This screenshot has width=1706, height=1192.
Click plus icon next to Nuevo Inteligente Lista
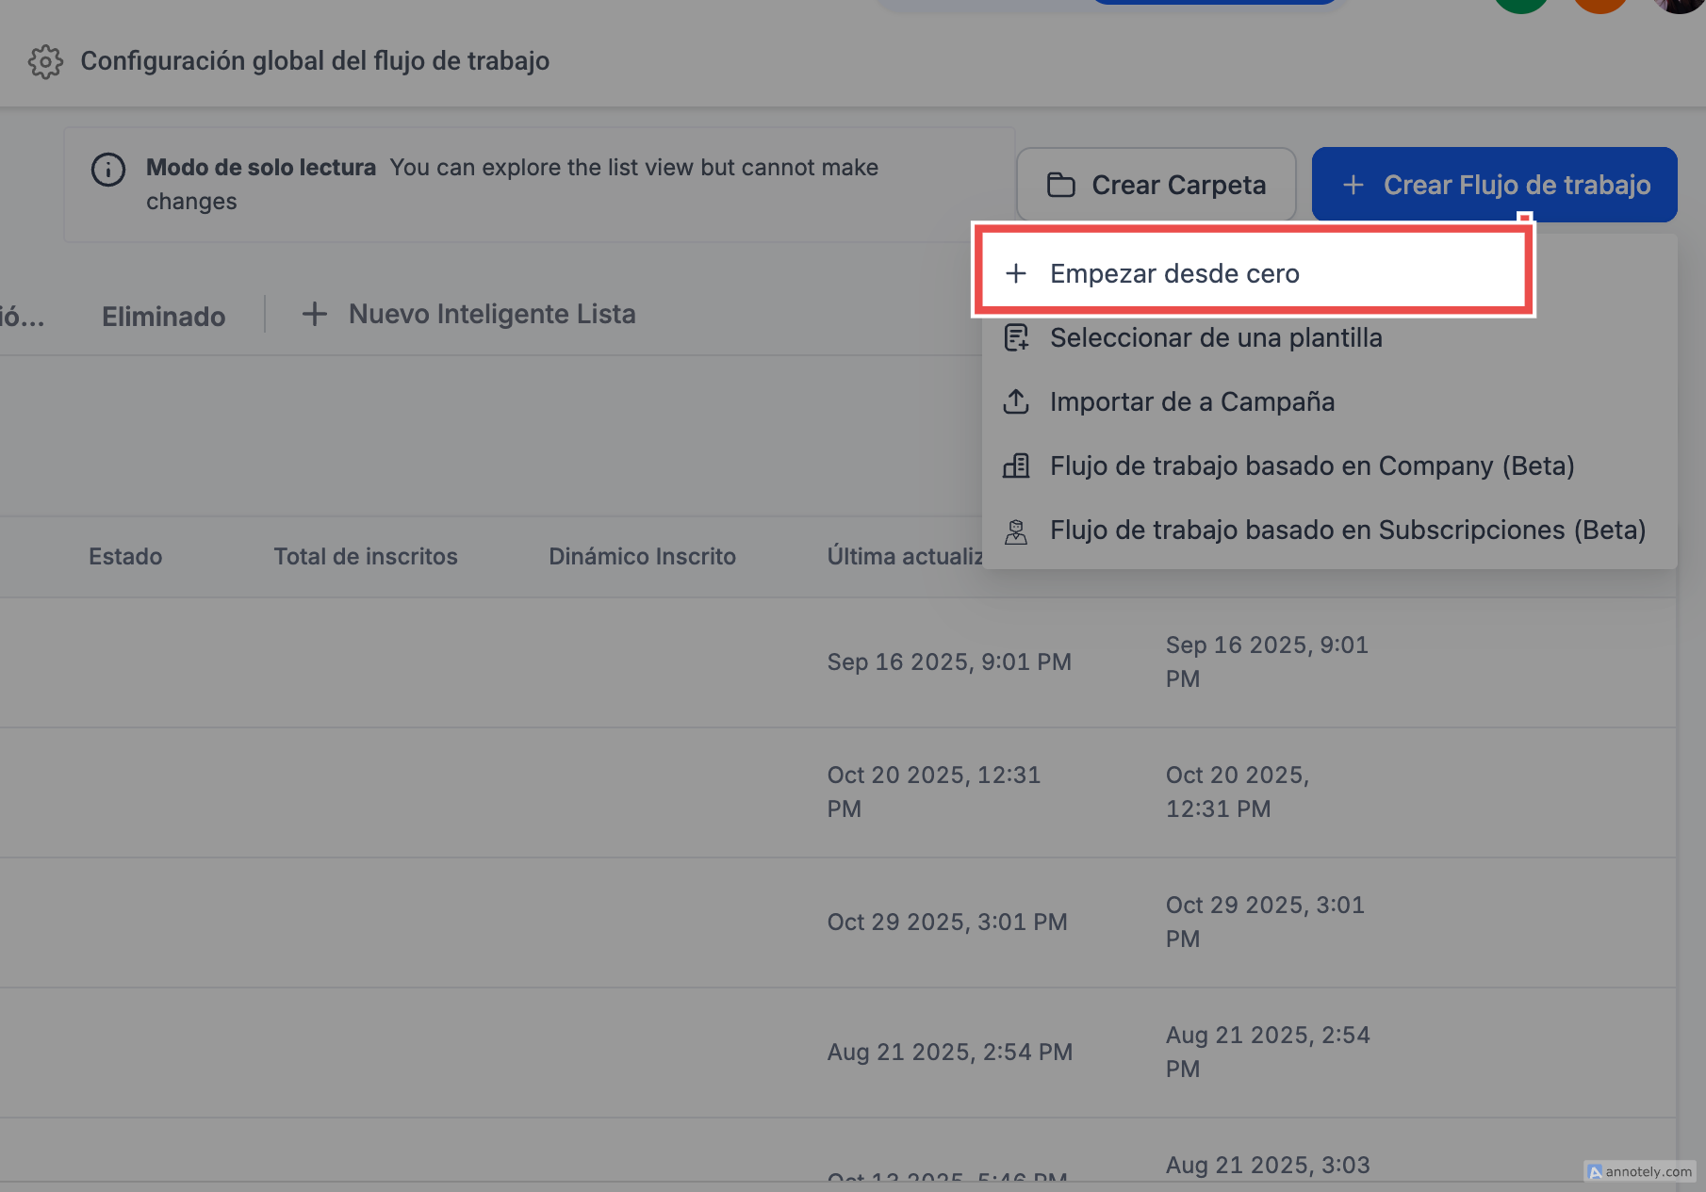pos(314,315)
